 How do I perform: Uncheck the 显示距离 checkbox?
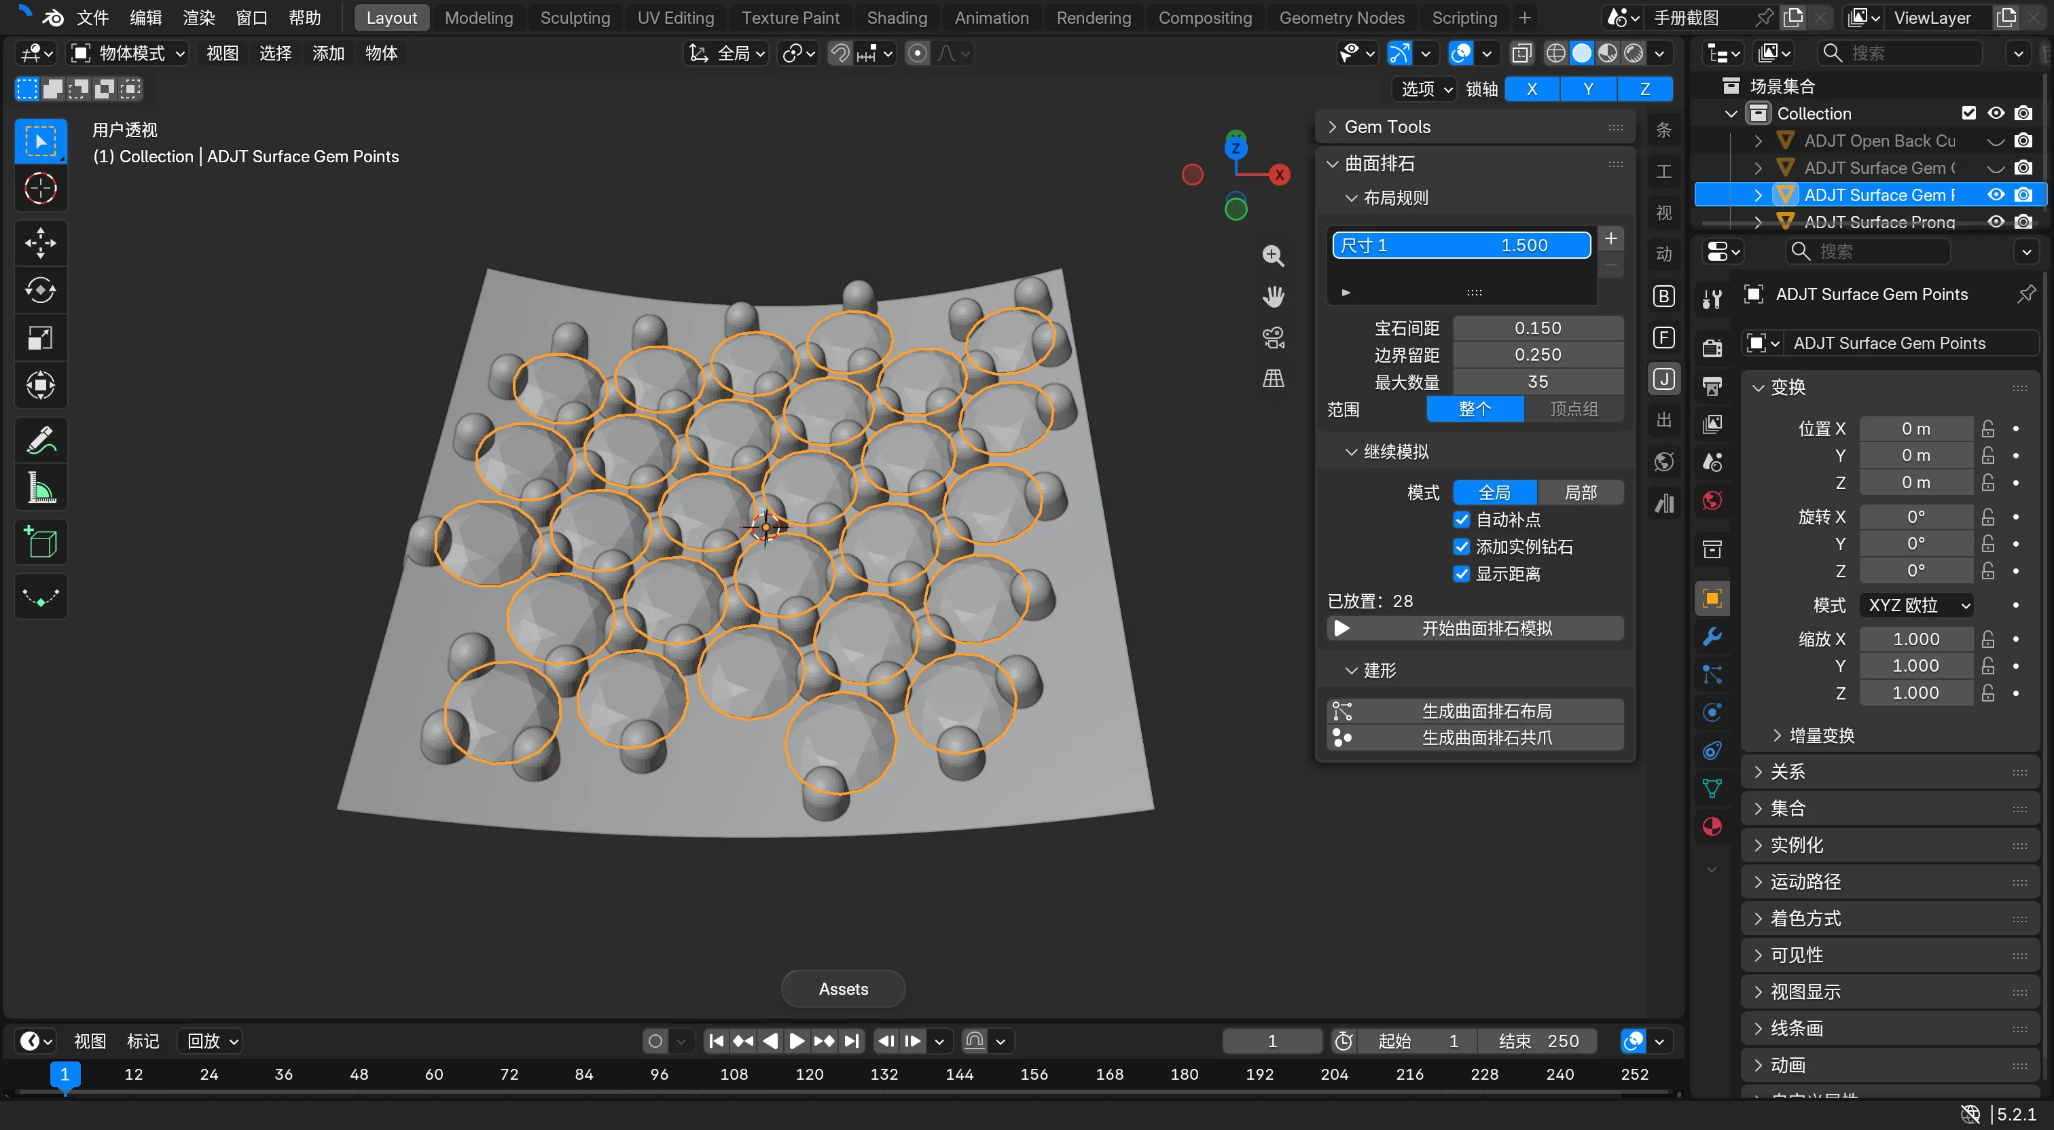[1462, 575]
